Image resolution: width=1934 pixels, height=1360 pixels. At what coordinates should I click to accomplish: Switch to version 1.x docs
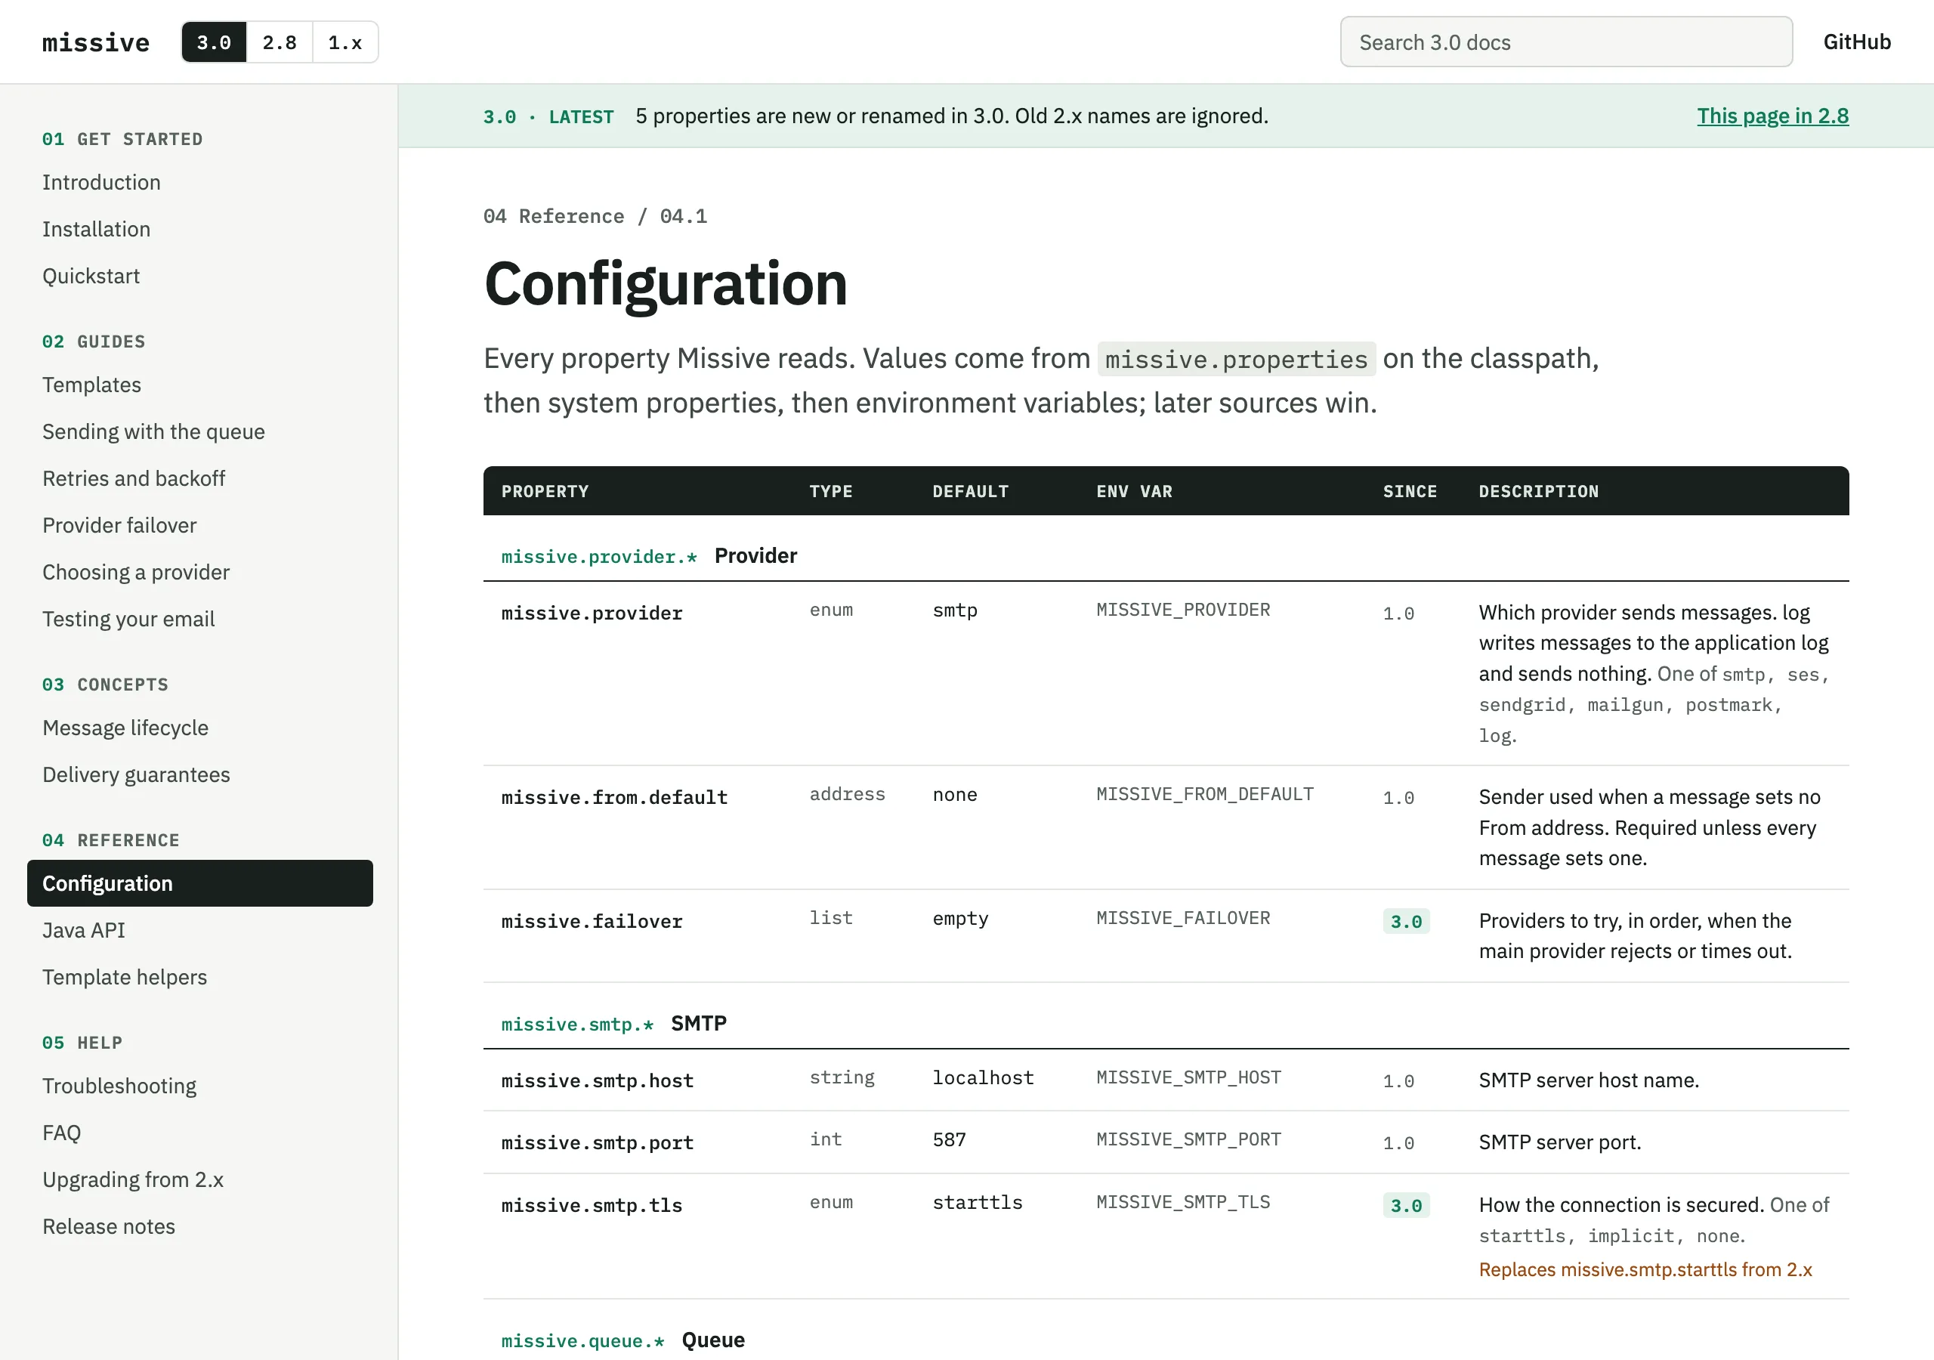pos(345,42)
